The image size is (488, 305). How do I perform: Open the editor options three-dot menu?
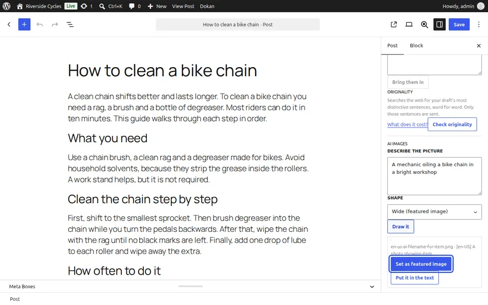(x=479, y=24)
